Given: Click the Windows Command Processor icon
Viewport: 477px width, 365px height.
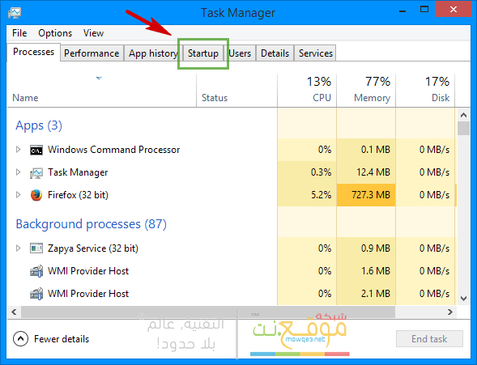Looking at the screenshot, I should pos(36,151).
